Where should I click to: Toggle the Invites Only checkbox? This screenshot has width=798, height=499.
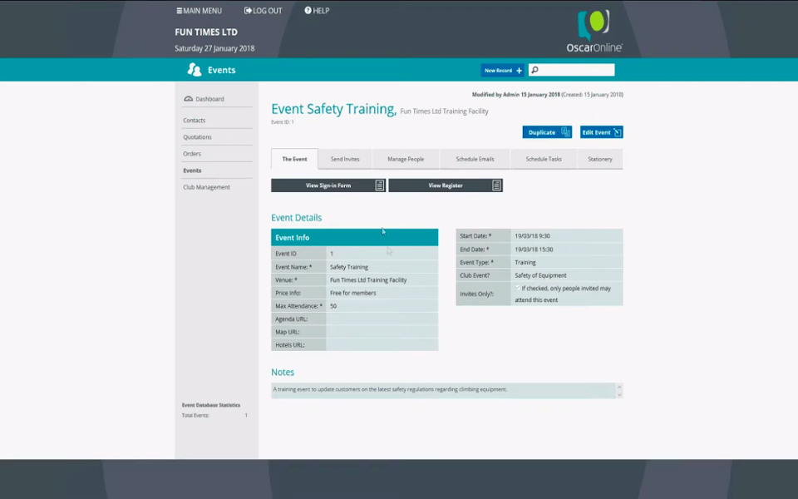pyautogui.click(x=518, y=288)
